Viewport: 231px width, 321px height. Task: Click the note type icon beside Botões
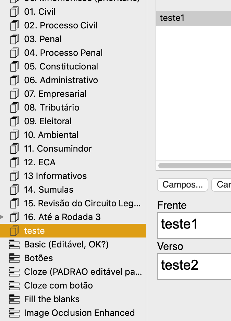tap(14, 258)
